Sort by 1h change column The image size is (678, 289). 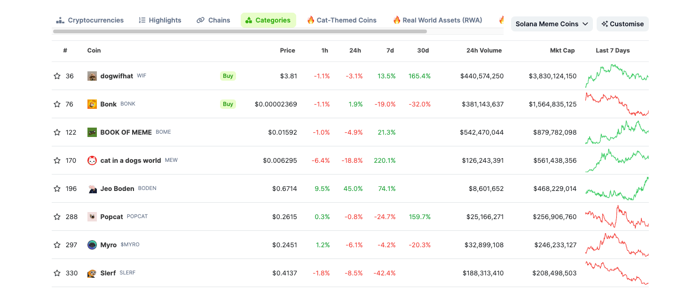pyautogui.click(x=325, y=51)
